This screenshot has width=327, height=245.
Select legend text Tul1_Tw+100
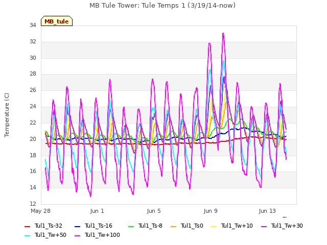[x=102, y=235]
